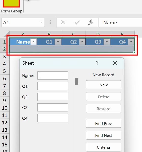Close the Sheet1 form dialog

115,63
